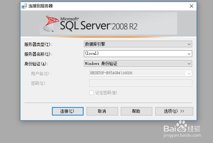The height and width of the screenshot is (143, 213).
Task: Click the password input field
Action: [141, 83]
